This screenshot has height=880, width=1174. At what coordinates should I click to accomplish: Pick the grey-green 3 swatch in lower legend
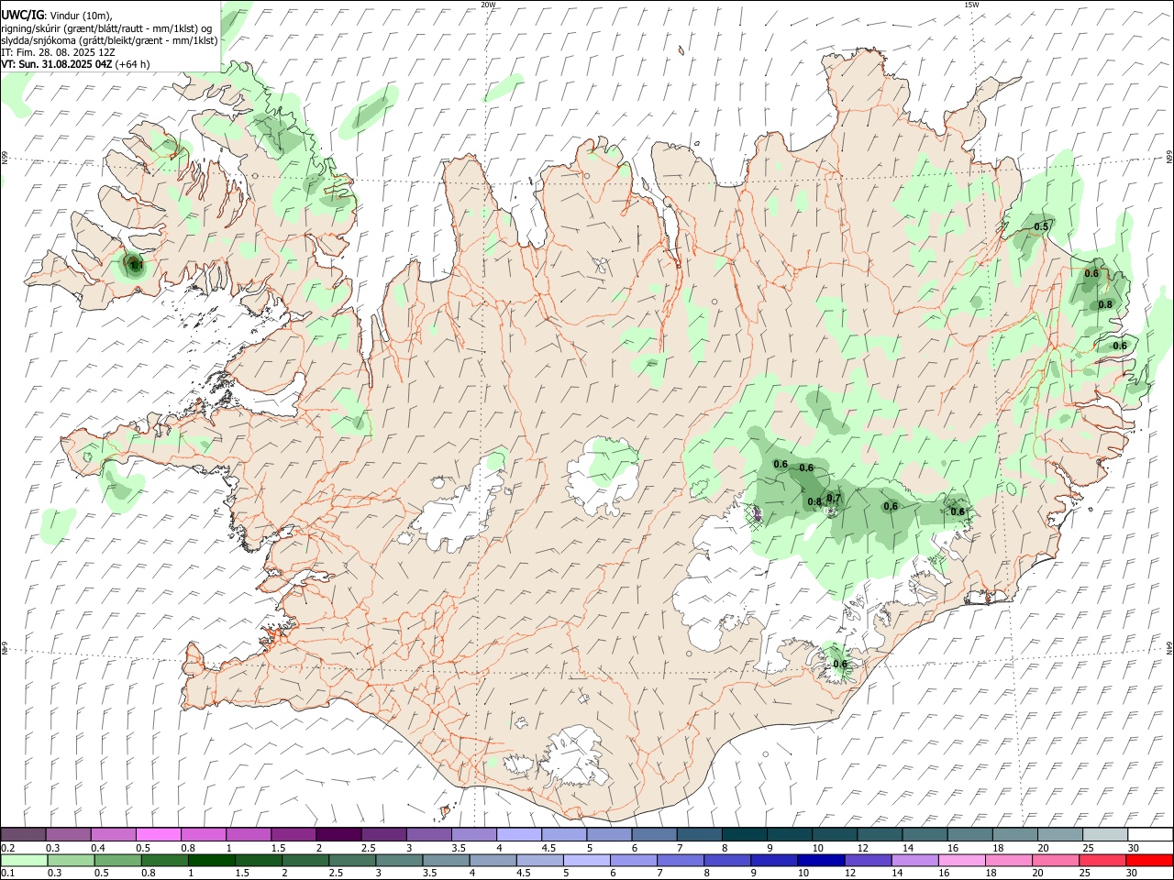[398, 861]
